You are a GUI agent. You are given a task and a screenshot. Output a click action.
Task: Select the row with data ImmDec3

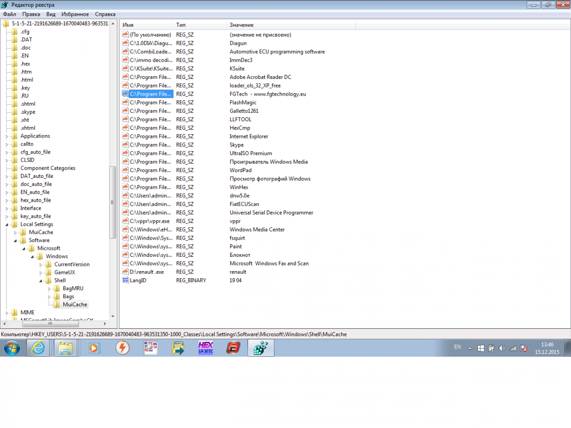point(241,60)
